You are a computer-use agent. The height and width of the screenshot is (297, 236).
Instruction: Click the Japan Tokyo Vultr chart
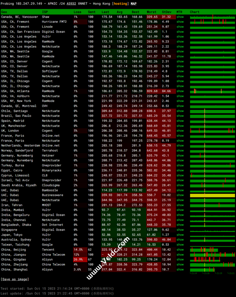(212, 235)
